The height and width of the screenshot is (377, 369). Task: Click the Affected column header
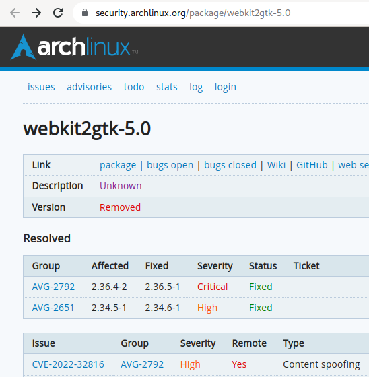110,266
